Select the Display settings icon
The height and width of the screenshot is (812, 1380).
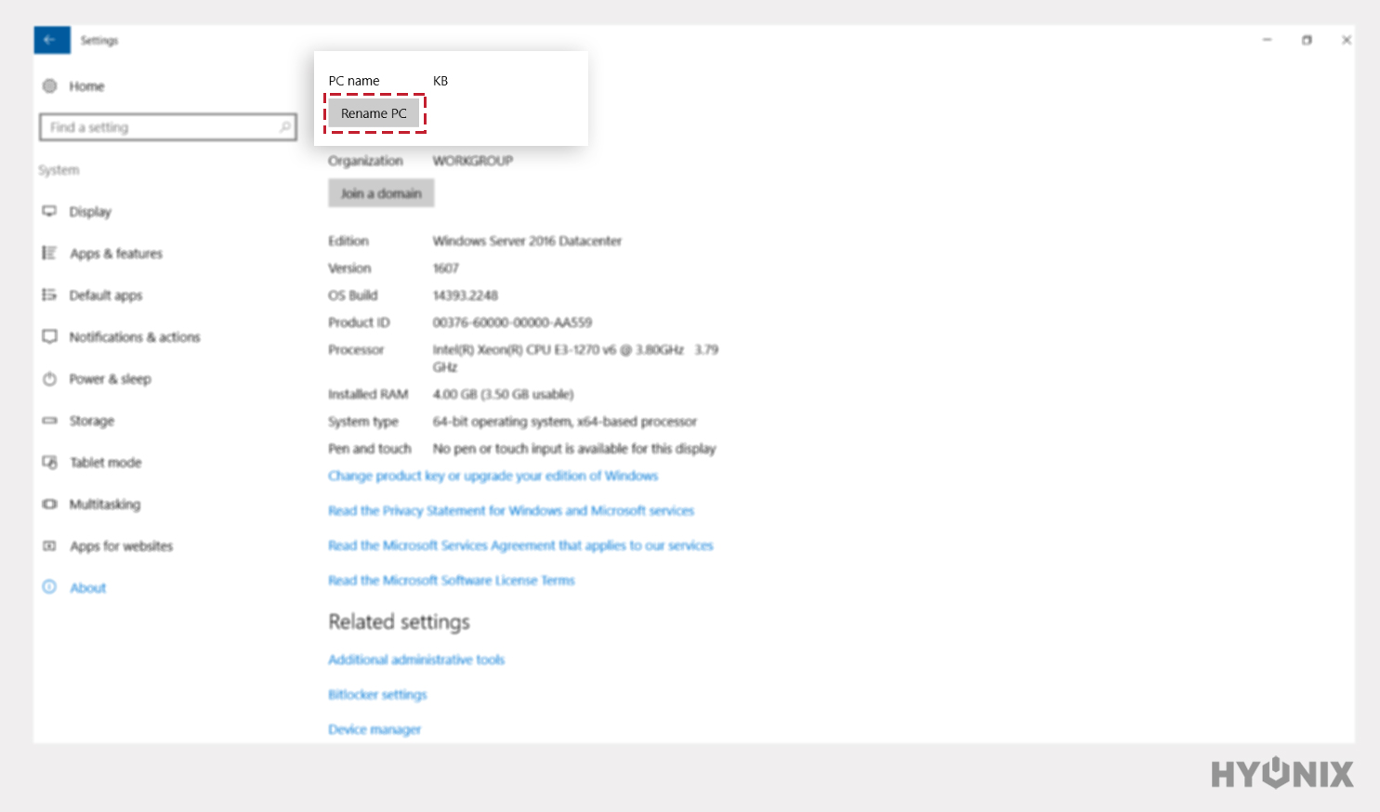click(51, 211)
